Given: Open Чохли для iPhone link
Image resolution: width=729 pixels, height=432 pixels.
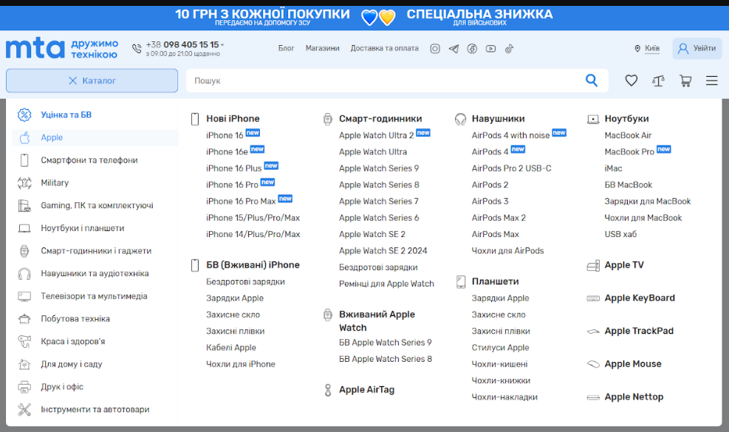Looking at the screenshot, I should click(x=241, y=364).
